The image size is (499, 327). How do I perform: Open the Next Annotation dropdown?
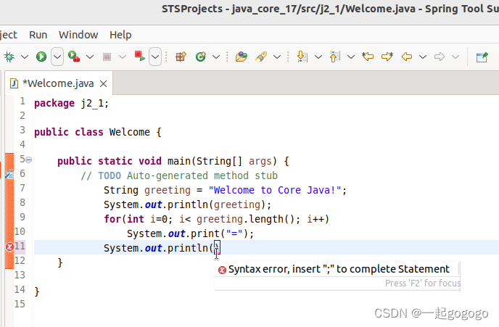coord(318,57)
